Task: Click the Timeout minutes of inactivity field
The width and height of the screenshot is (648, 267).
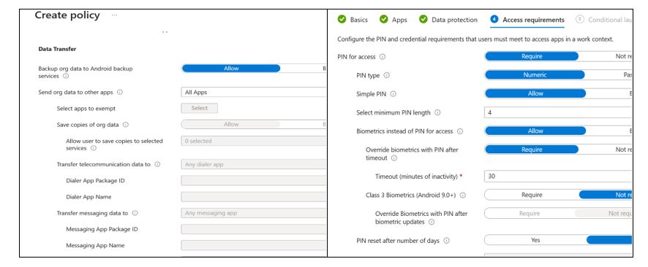Action: [558, 176]
